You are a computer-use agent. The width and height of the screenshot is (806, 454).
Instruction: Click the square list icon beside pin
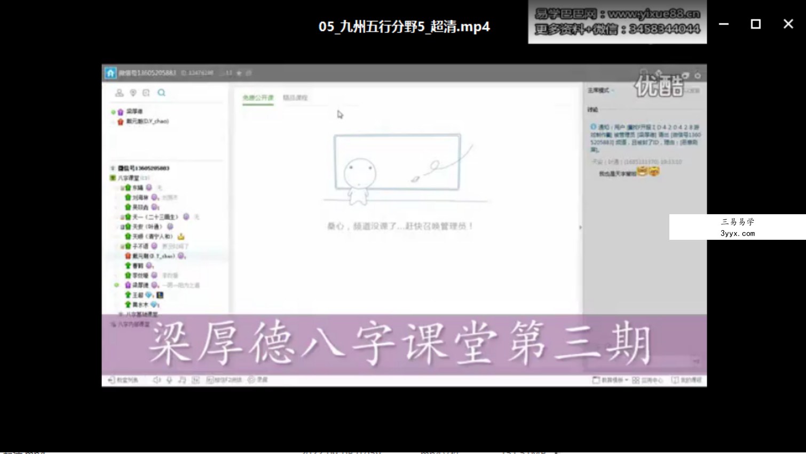tap(146, 93)
